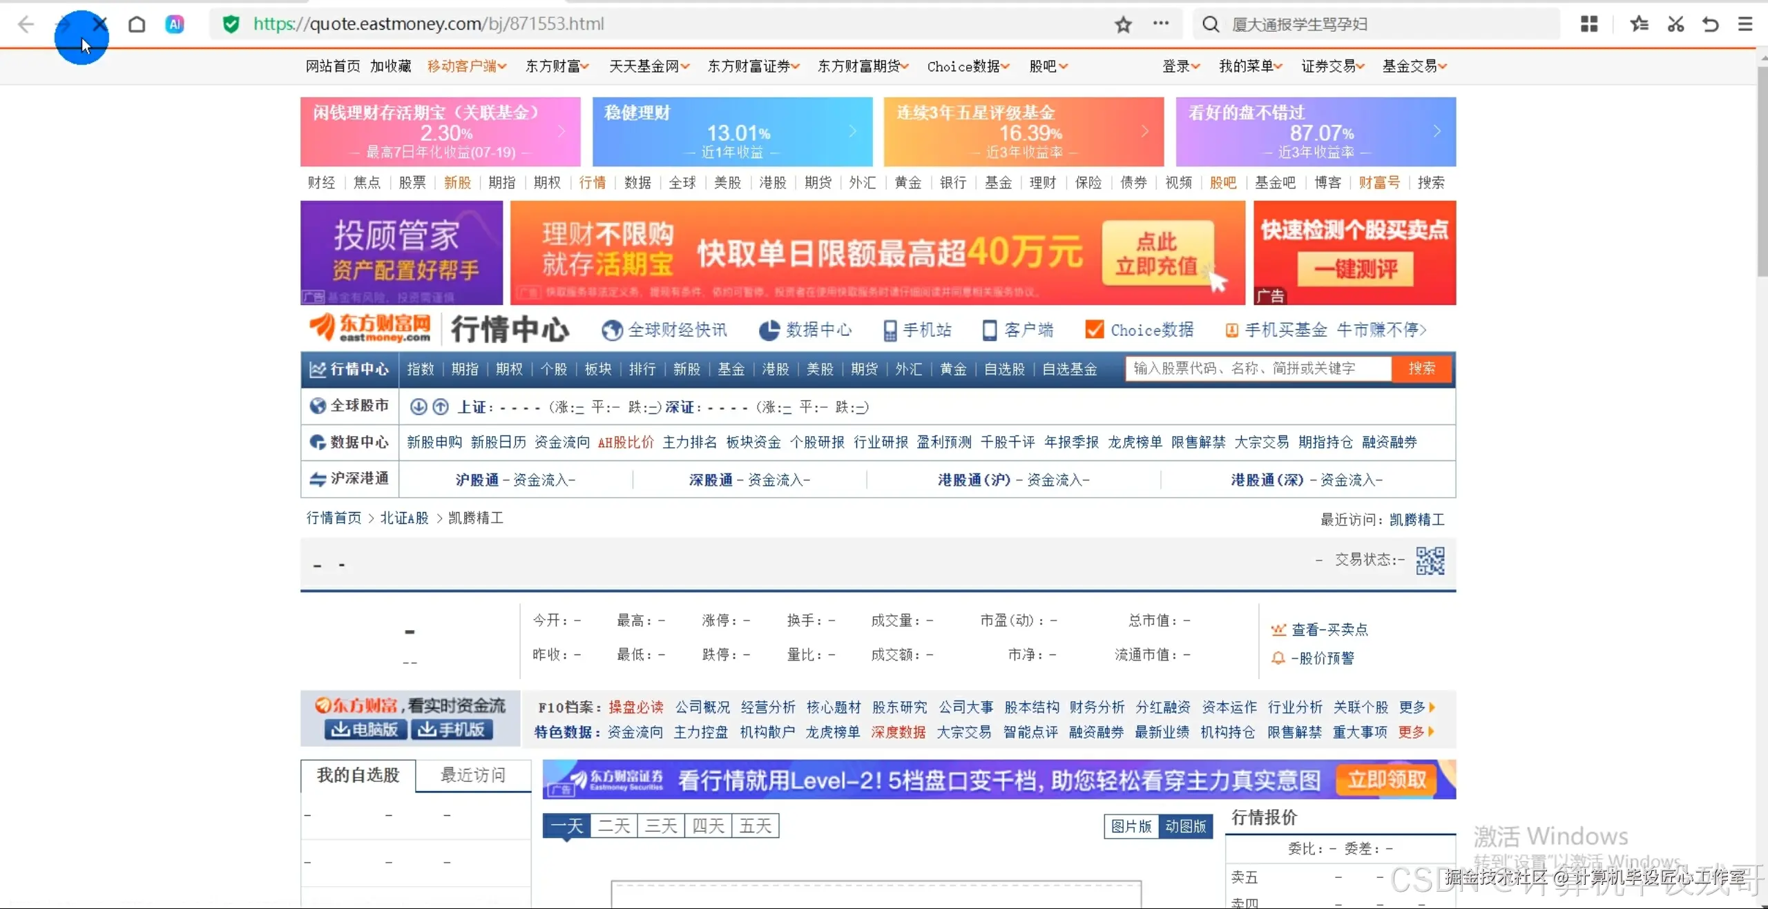Click the page vertical scrollbar
Screen dimensions: 1768x909
coord(1762,173)
